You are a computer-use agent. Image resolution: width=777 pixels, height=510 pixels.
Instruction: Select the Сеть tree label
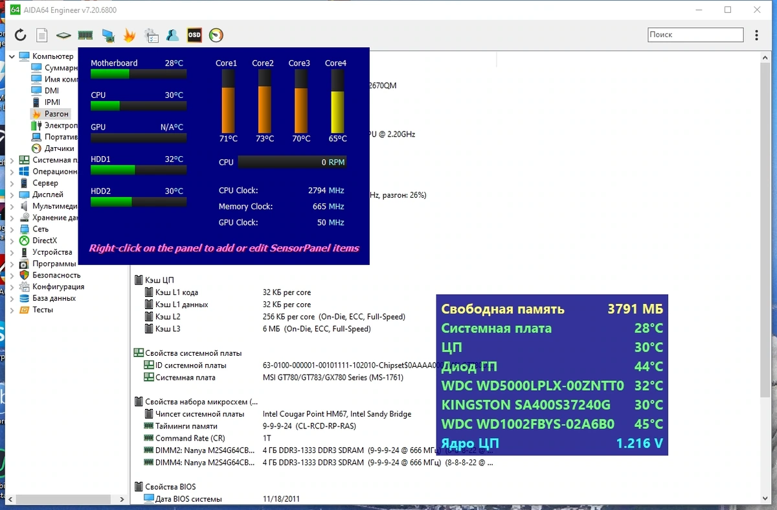click(41, 229)
